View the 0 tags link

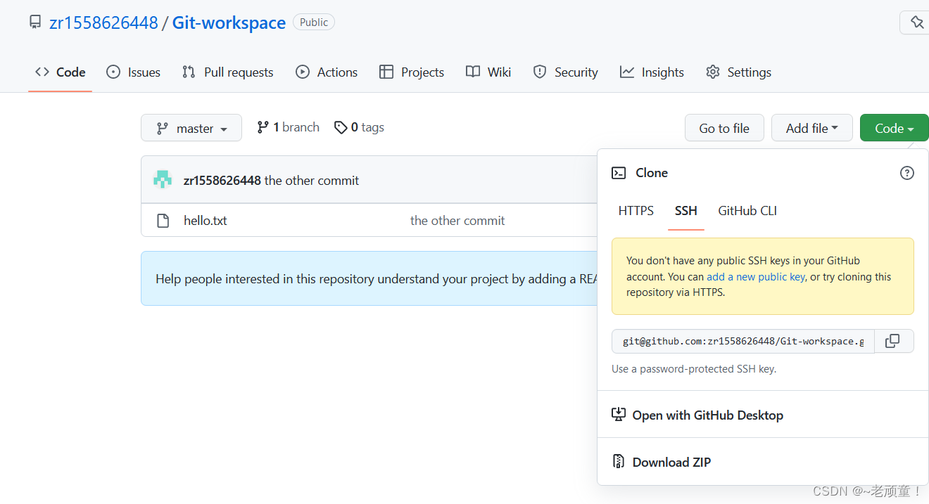[x=359, y=127]
